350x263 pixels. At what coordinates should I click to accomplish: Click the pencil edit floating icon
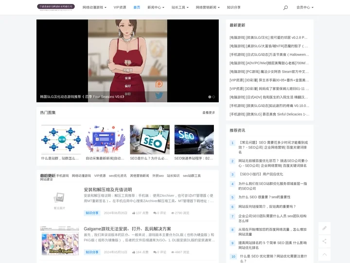tap(324, 228)
